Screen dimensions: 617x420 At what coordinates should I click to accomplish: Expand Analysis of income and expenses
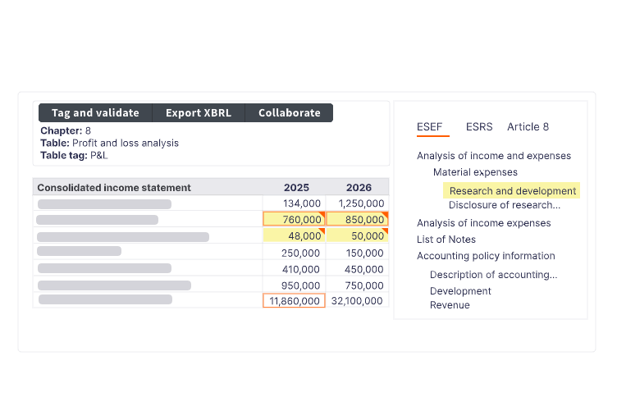[x=493, y=156]
